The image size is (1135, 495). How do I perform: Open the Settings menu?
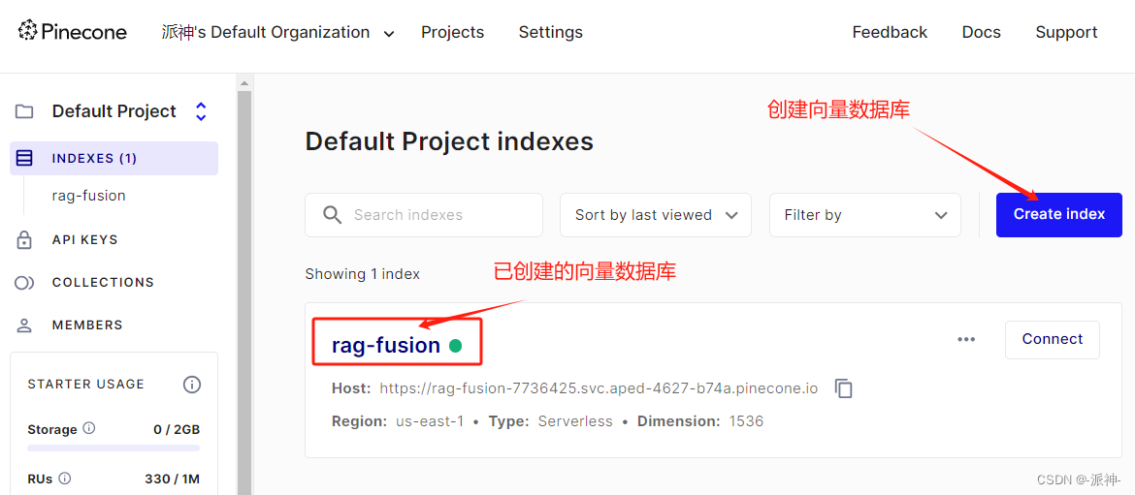pyautogui.click(x=550, y=33)
